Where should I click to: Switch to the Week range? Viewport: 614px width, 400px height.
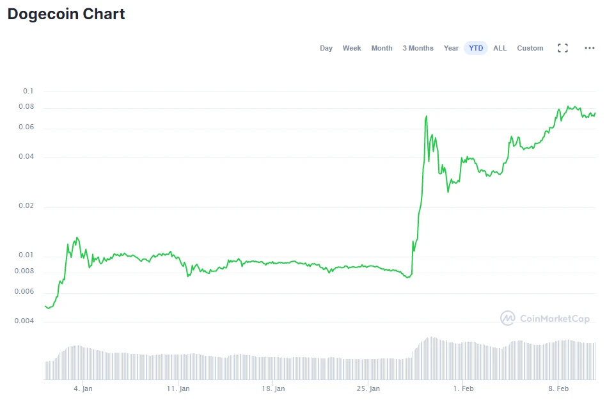click(x=352, y=48)
